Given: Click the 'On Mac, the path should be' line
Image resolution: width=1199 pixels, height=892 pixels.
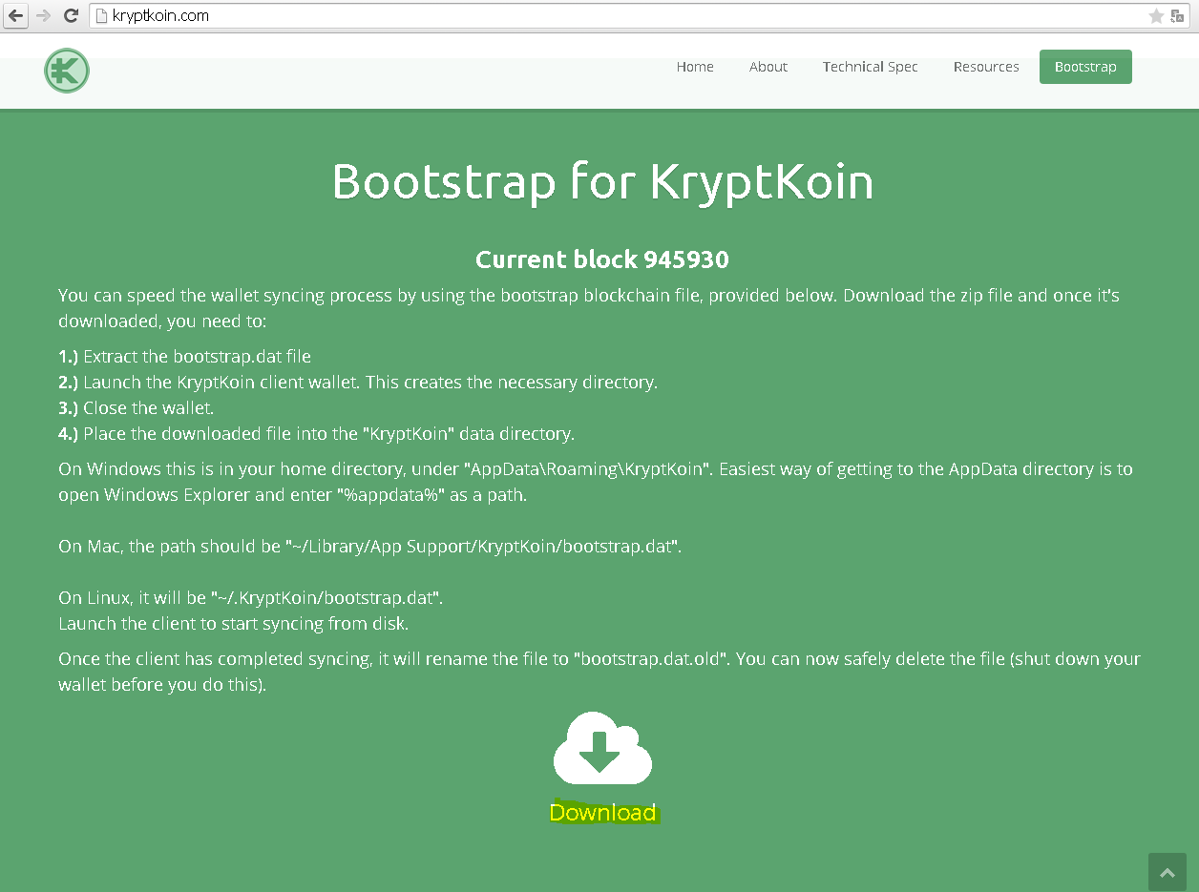Looking at the screenshot, I should (370, 547).
